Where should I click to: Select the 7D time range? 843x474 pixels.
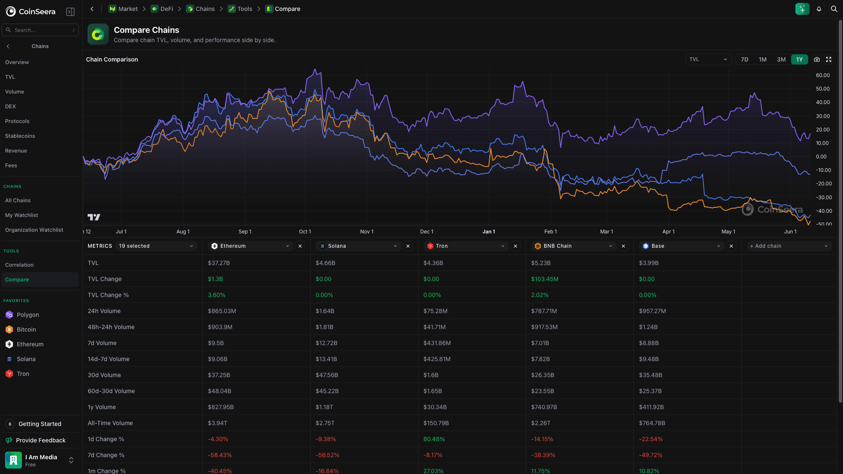pos(745,59)
